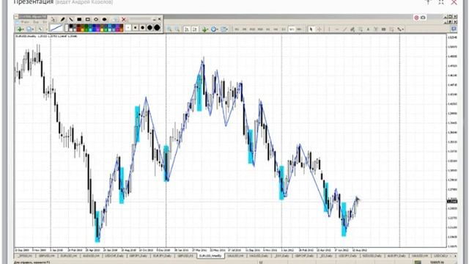Switch to the EURUSD,H4 chart tab
Screen dimensions: 469x264
69,256
